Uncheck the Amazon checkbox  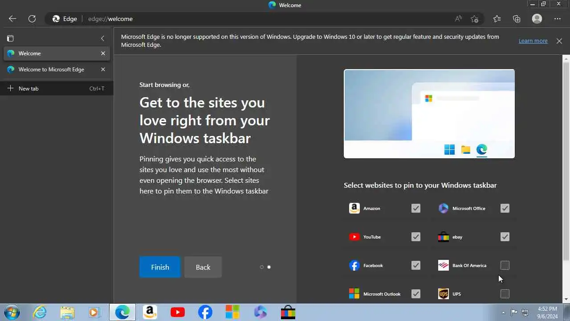tap(416, 208)
